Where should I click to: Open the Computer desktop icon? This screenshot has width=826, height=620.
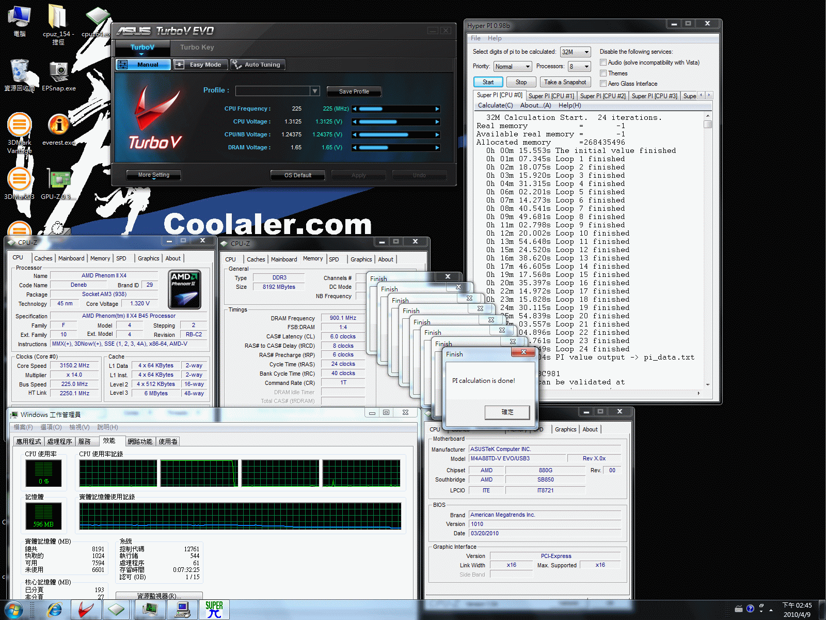pyautogui.click(x=20, y=21)
